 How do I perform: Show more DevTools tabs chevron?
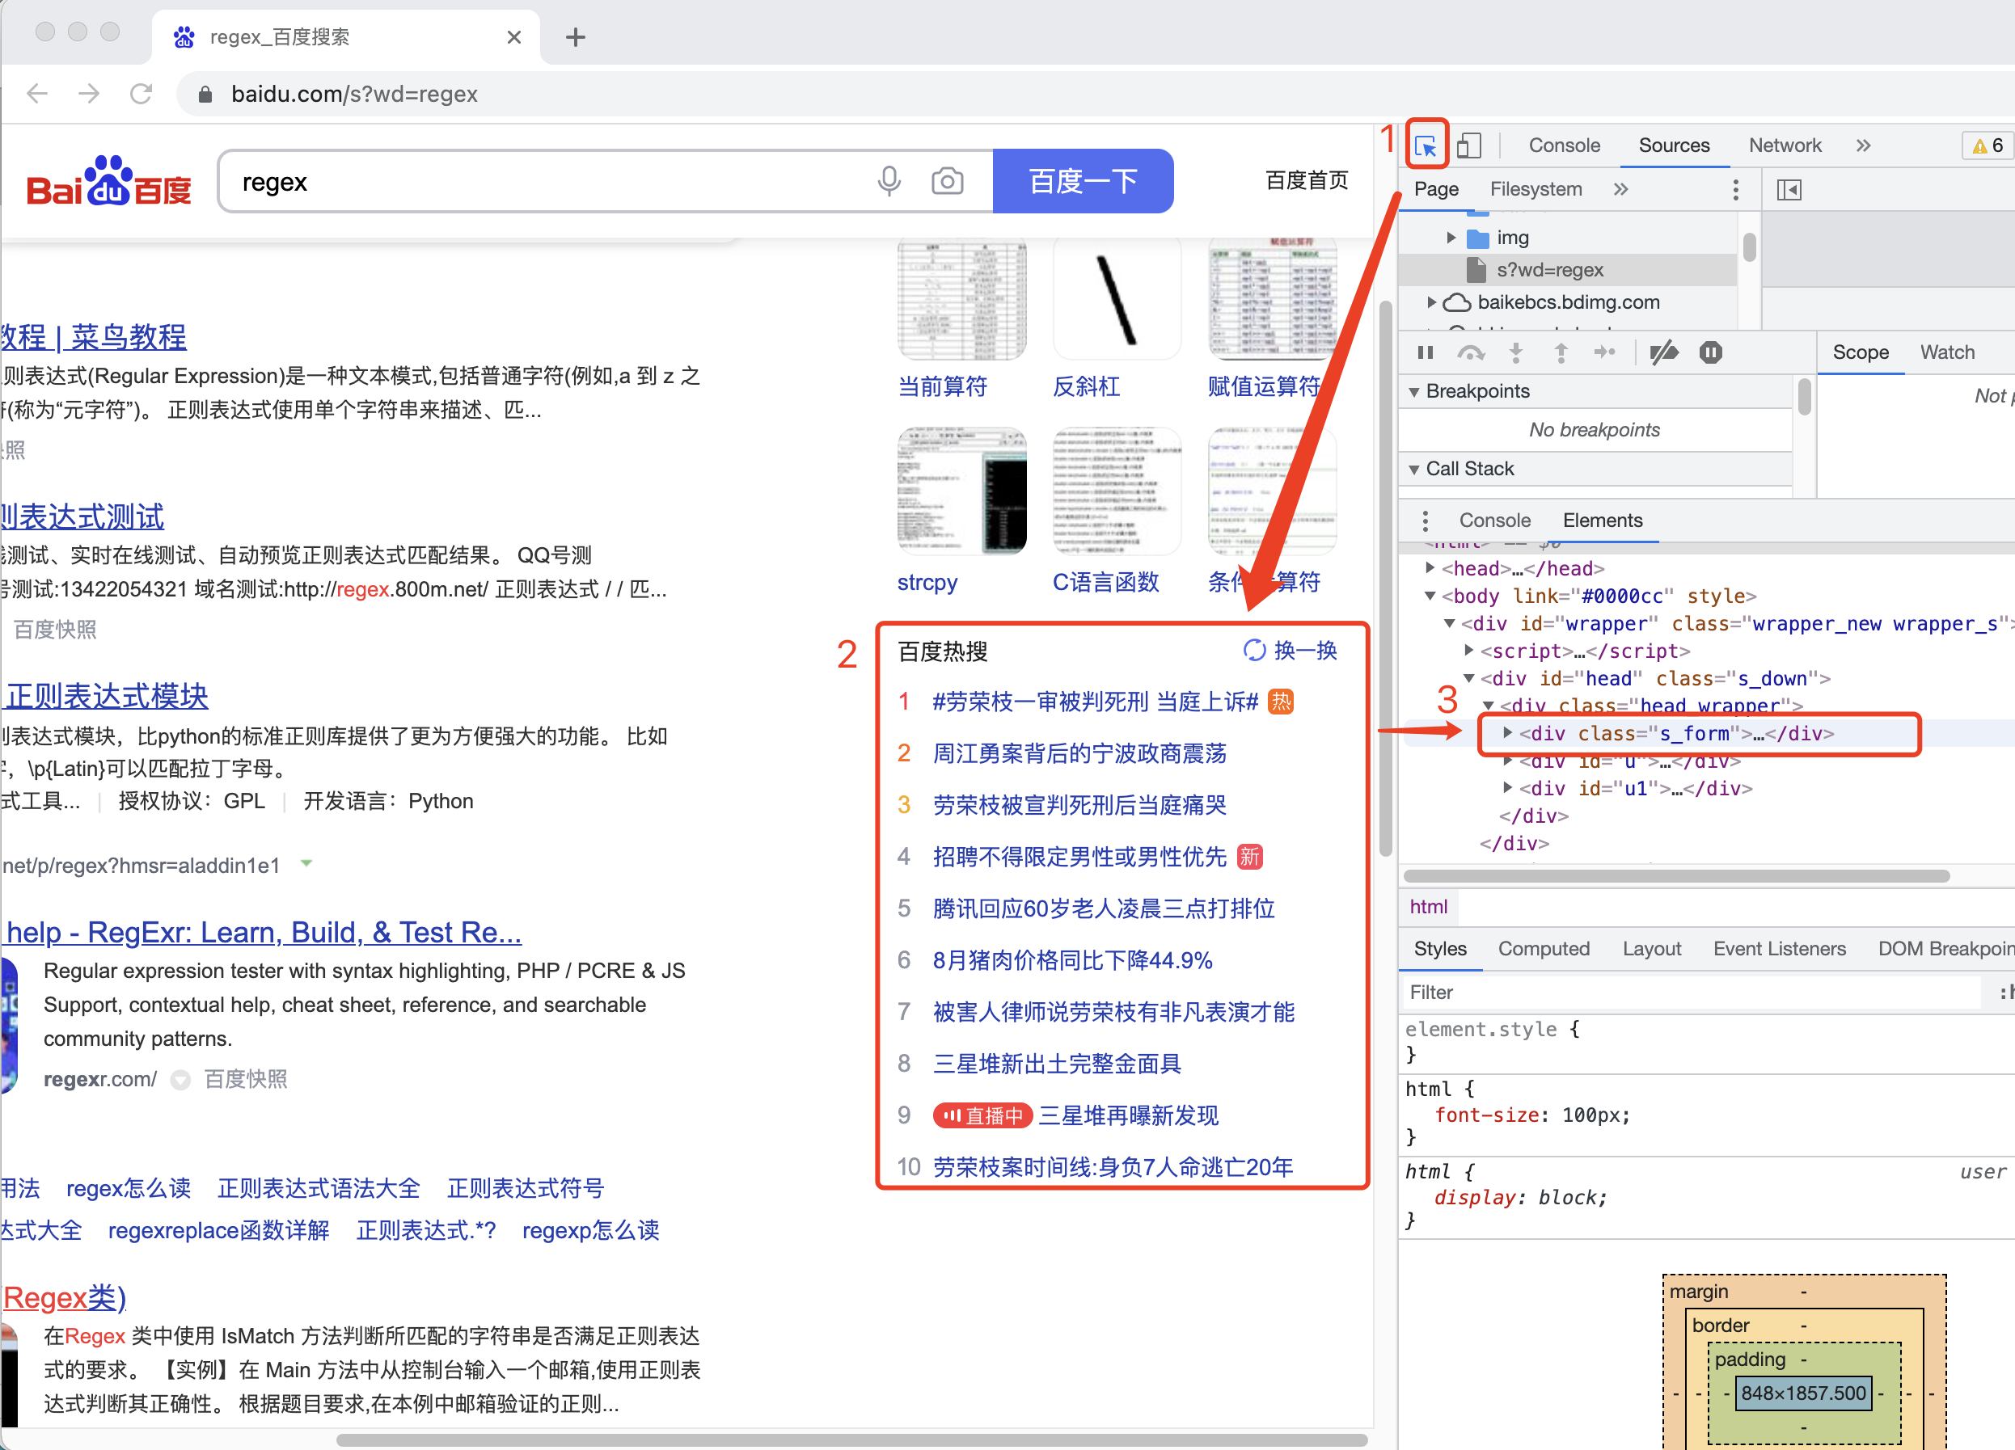[x=1863, y=145]
